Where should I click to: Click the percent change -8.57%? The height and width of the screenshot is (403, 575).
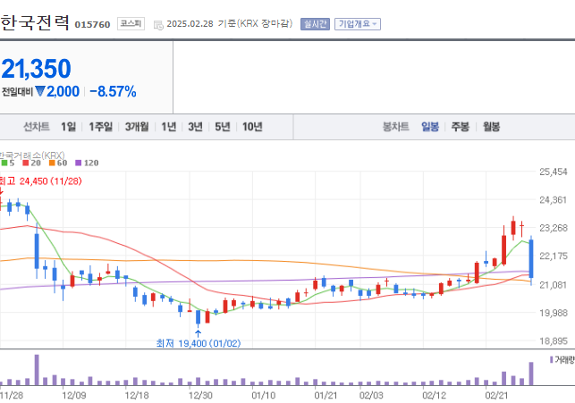coord(113,91)
